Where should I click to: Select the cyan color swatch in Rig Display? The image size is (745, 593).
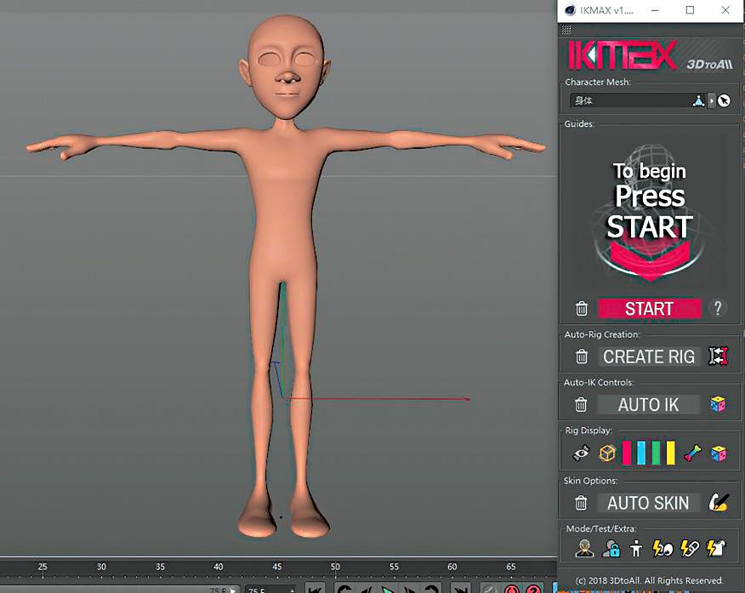[x=641, y=453]
